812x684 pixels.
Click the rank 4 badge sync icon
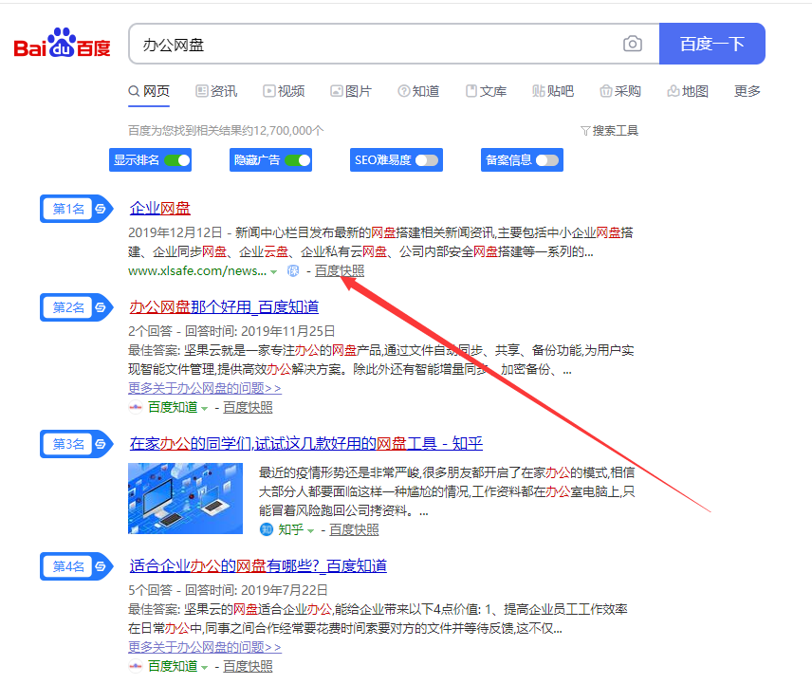tap(101, 566)
